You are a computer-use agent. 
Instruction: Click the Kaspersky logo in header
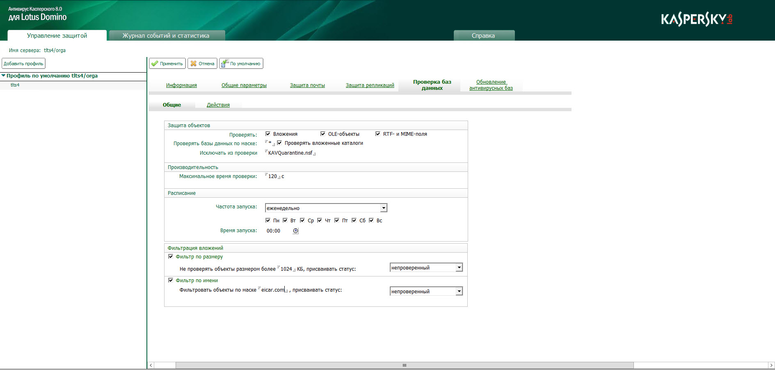[696, 19]
